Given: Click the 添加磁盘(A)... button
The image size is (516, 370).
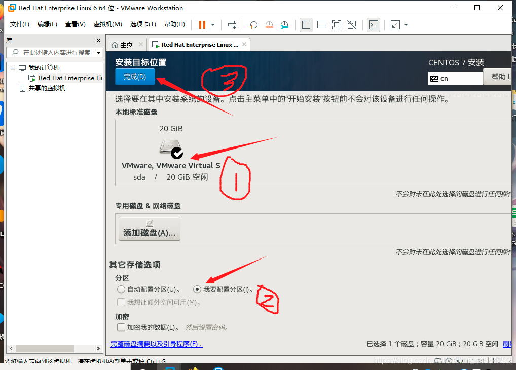Looking at the screenshot, I should pyautogui.click(x=150, y=229).
